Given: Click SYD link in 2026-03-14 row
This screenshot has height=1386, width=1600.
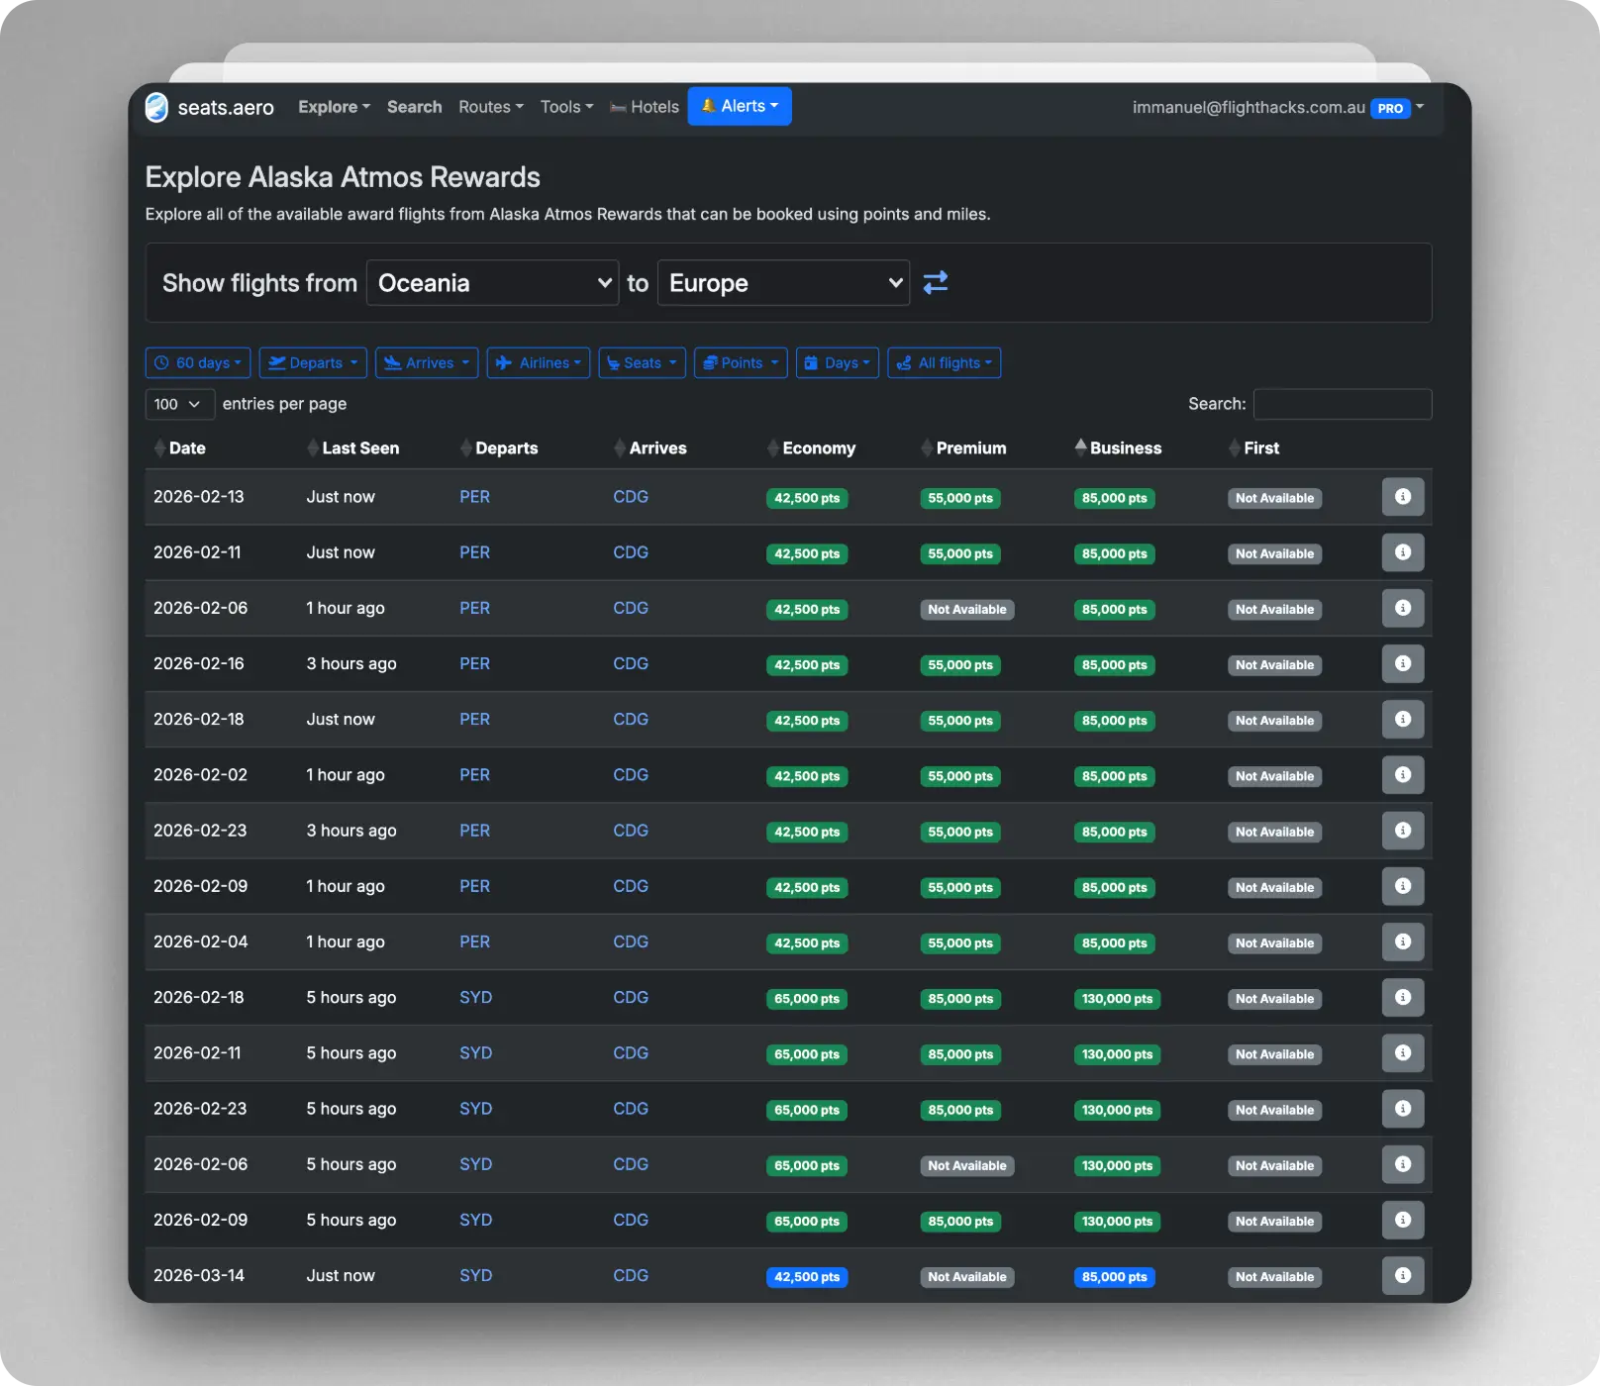Looking at the screenshot, I should coord(475,1275).
